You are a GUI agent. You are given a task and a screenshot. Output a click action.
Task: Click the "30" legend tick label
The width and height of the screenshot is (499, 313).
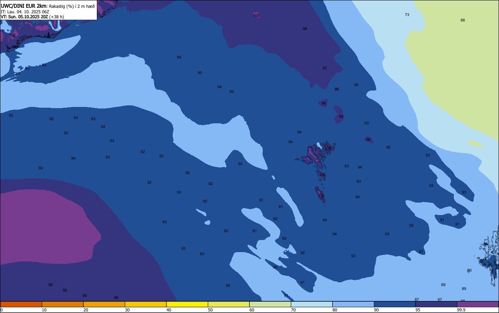pos(127,310)
